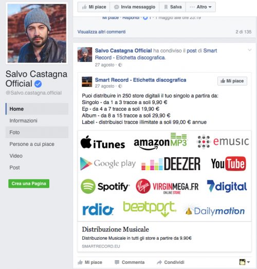Open the post-as identity selector dropdown
The image size is (257, 269).
tap(245, 262)
